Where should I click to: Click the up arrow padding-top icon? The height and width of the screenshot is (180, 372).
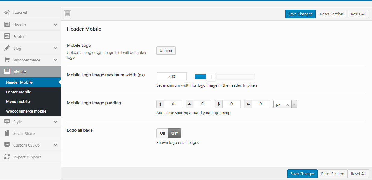(x=160, y=104)
